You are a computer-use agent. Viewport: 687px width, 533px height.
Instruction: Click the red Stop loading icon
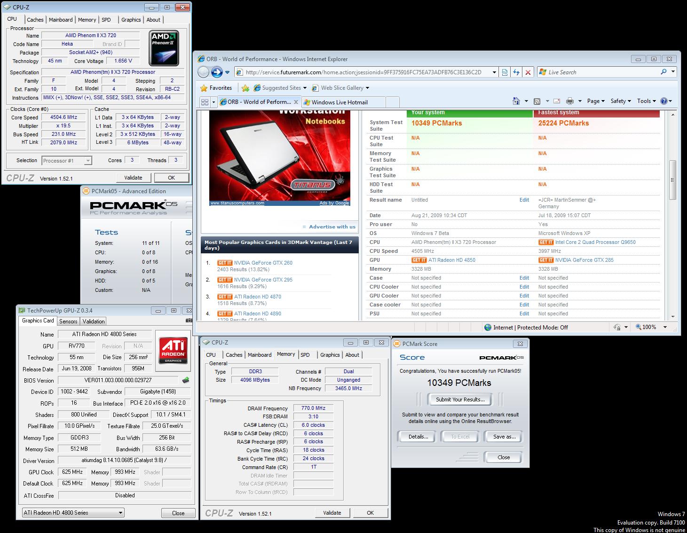coord(528,72)
